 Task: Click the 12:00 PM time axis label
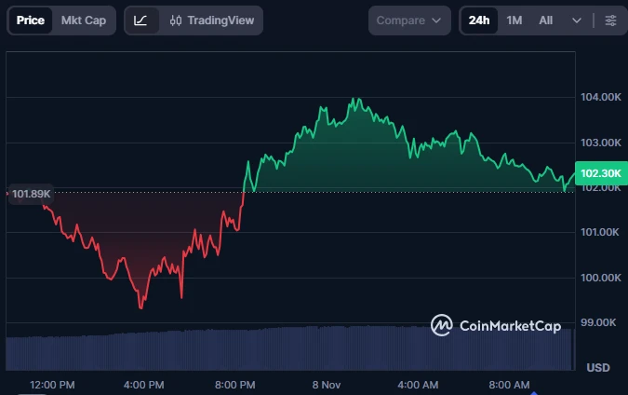(52, 385)
